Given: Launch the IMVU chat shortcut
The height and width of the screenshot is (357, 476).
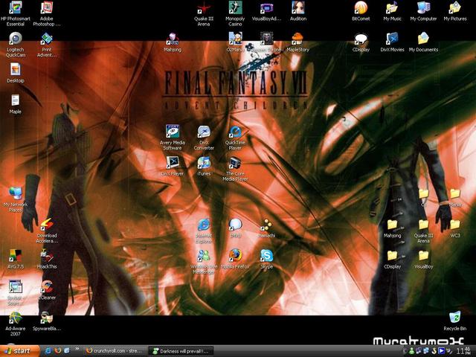Looking at the screenshot, I should 235,228.
